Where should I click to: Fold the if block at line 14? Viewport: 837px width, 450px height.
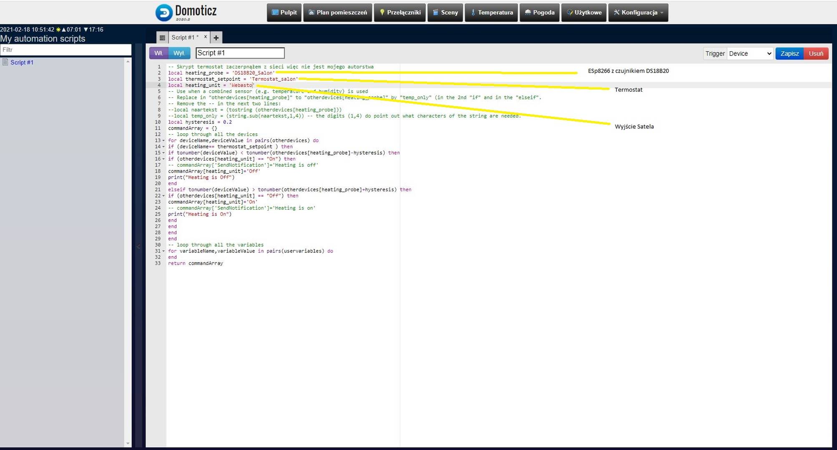tap(163, 147)
